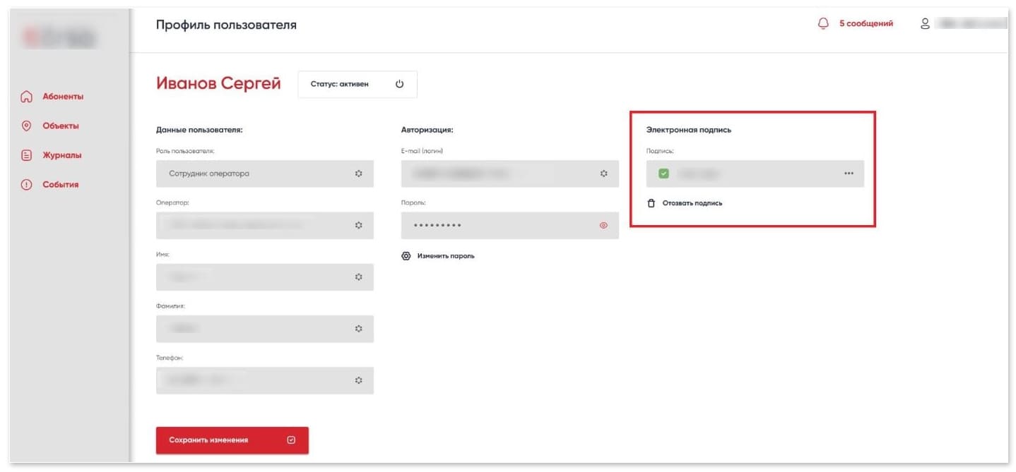Toggle the Статус: активен switch
The image size is (1016, 472).
point(357,84)
